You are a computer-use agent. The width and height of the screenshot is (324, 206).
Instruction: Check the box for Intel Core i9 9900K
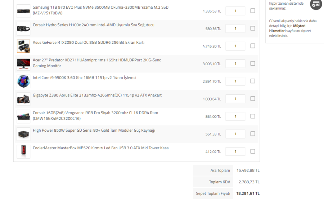[253, 81]
